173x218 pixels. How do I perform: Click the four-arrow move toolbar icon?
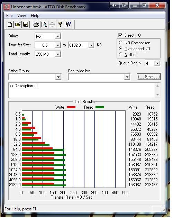tap(52, 25)
